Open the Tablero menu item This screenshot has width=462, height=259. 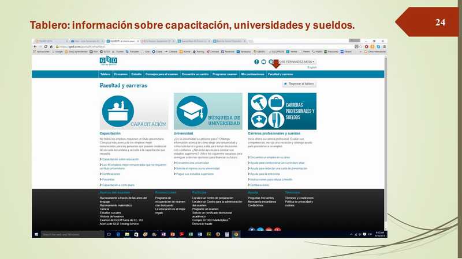point(105,74)
